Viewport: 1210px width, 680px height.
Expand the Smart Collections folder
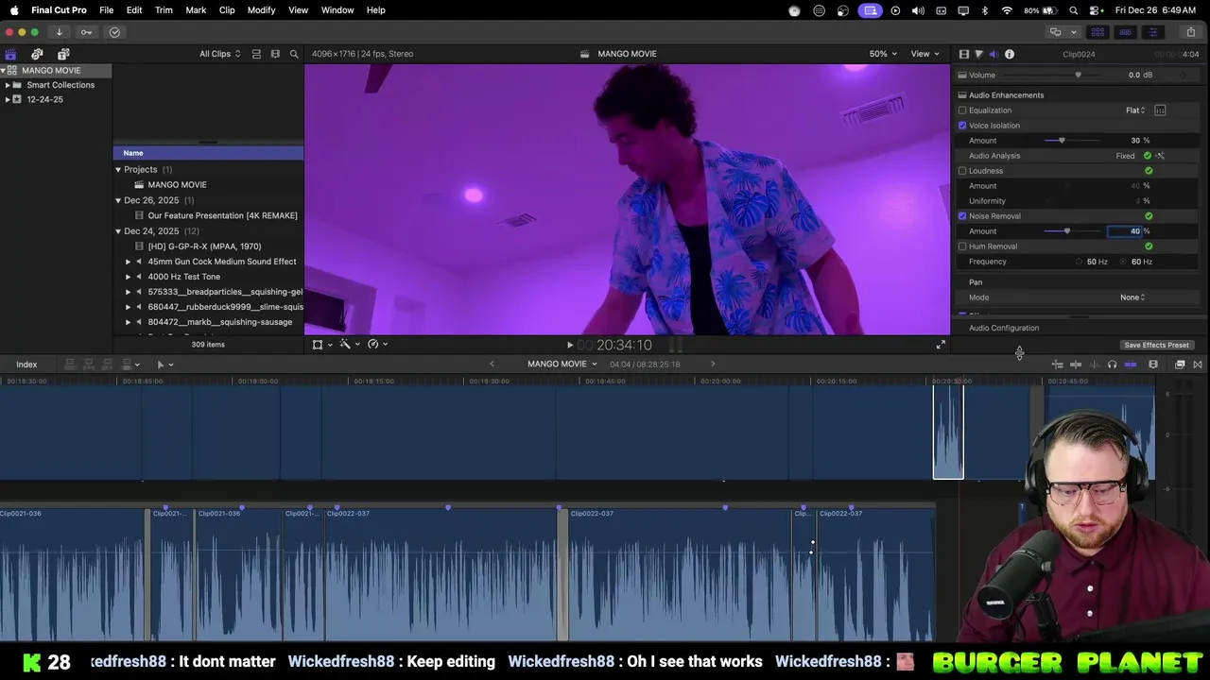(8, 85)
